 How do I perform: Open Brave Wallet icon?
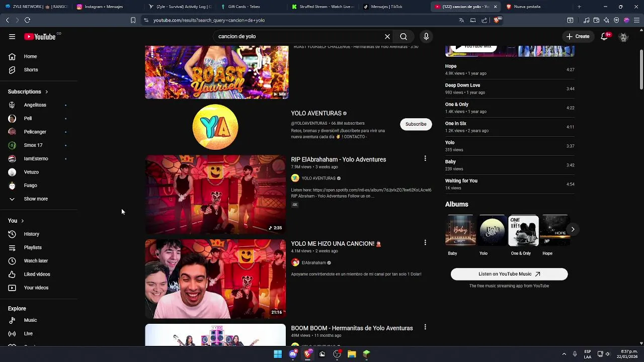[596, 20]
